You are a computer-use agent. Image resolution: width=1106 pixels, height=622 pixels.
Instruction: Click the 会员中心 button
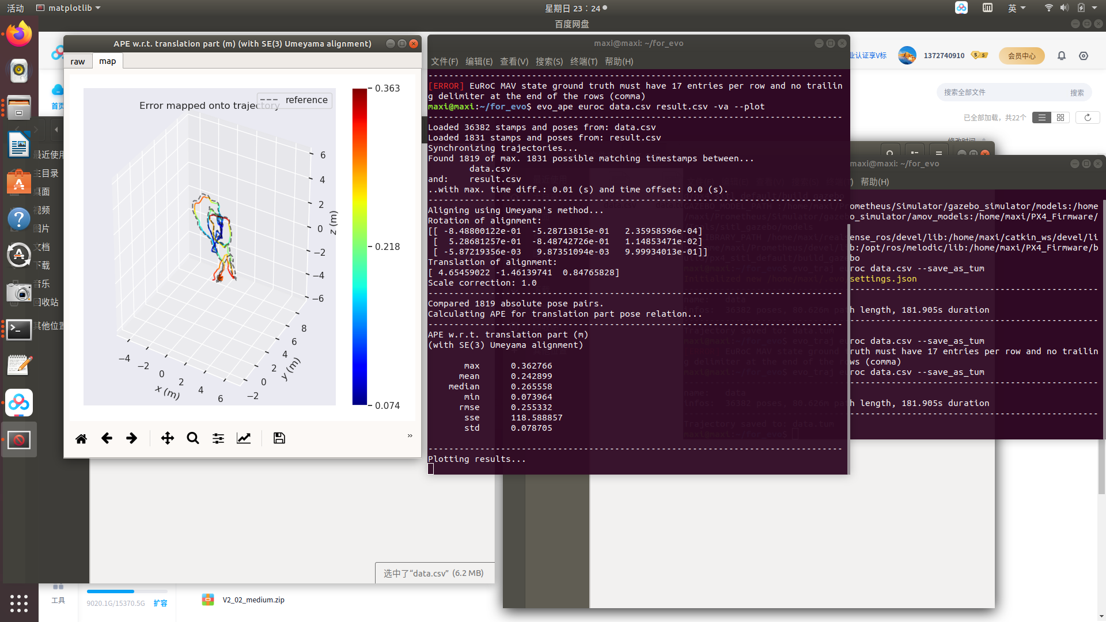tap(1021, 56)
